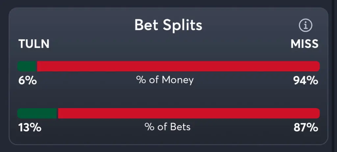
Task: Click dark page background above the card
Action: point(168,3)
